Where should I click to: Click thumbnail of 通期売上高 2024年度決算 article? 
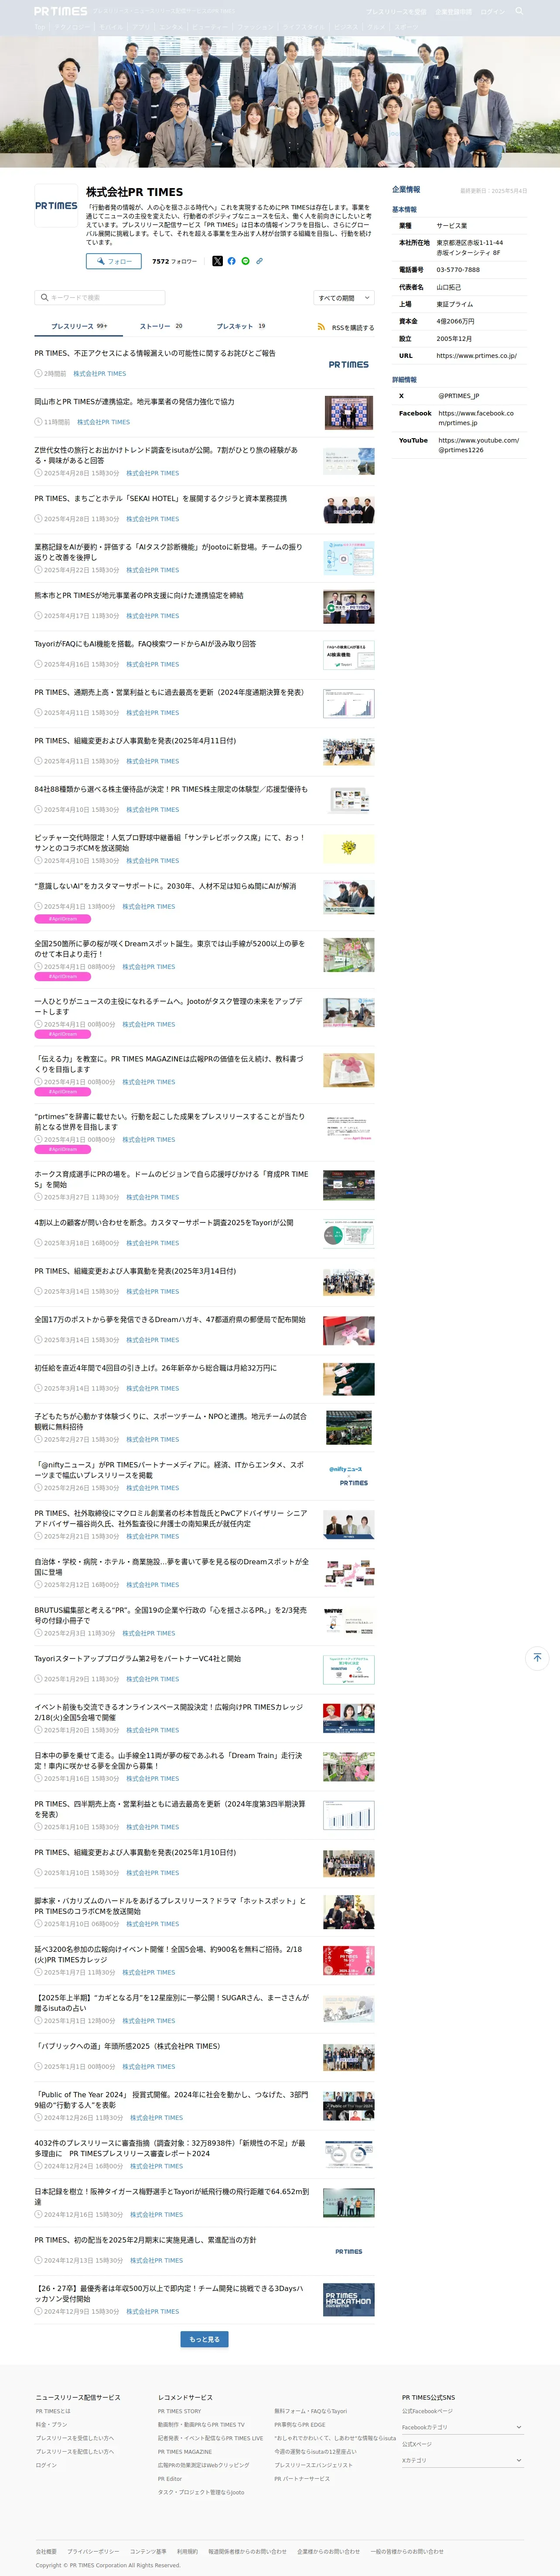tap(349, 704)
